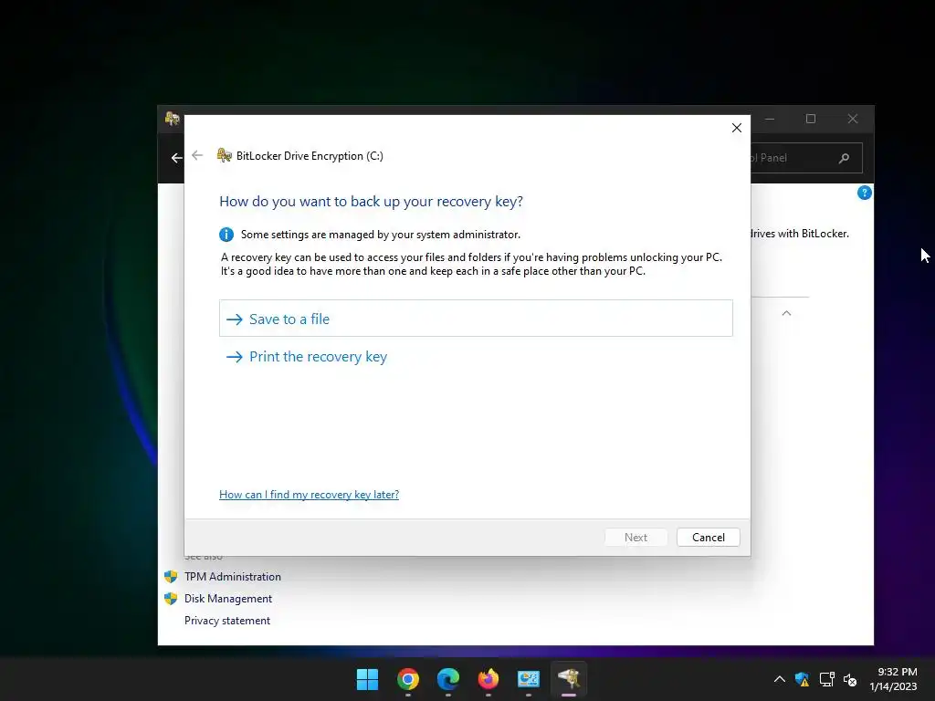
Task: Open the Privacy statement link
Action: [227, 621]
